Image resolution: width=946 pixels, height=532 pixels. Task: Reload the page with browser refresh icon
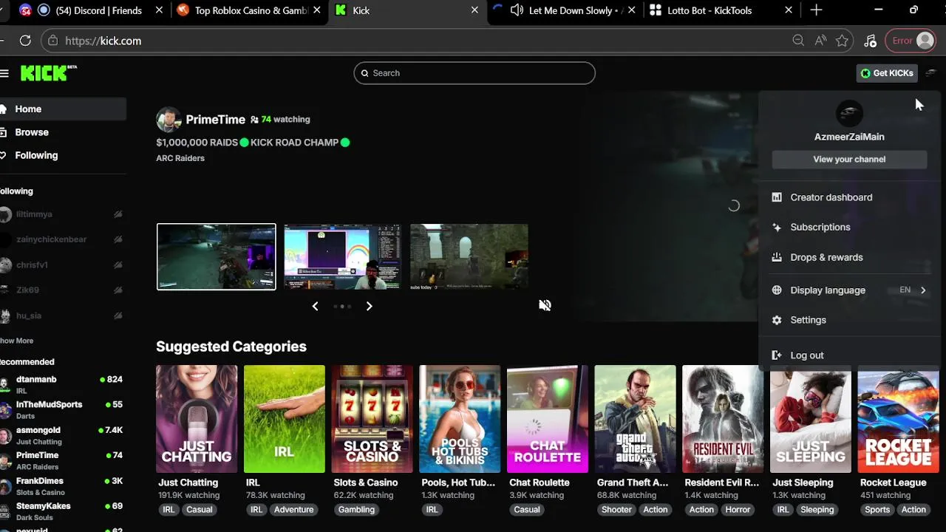pyautogui.click(x=25, y=41)
